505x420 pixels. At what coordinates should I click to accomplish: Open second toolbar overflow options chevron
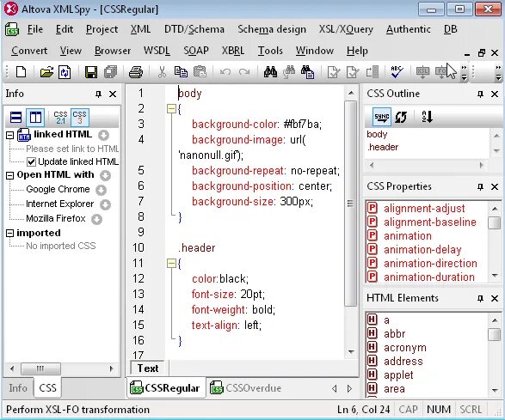click(x=498, y=72)
